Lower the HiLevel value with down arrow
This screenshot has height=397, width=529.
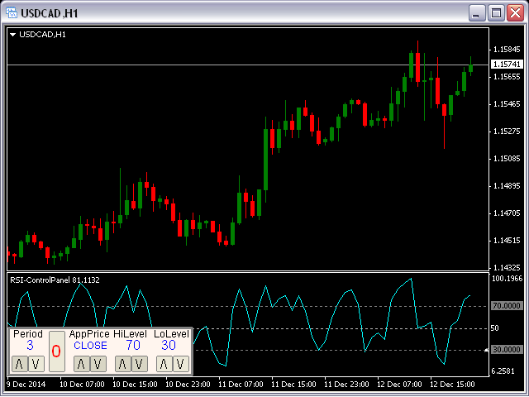[x=139, y=364]
